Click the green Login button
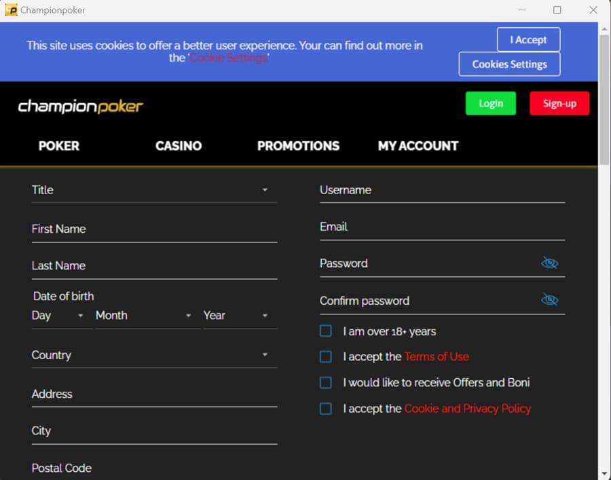 [490, 103]
